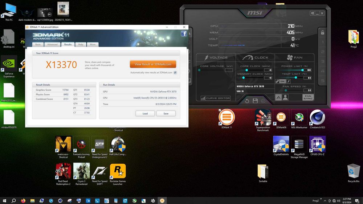Open the metro.exe Shortcut icon
Viewport: 363px width, 204px height.
point(63,147)
